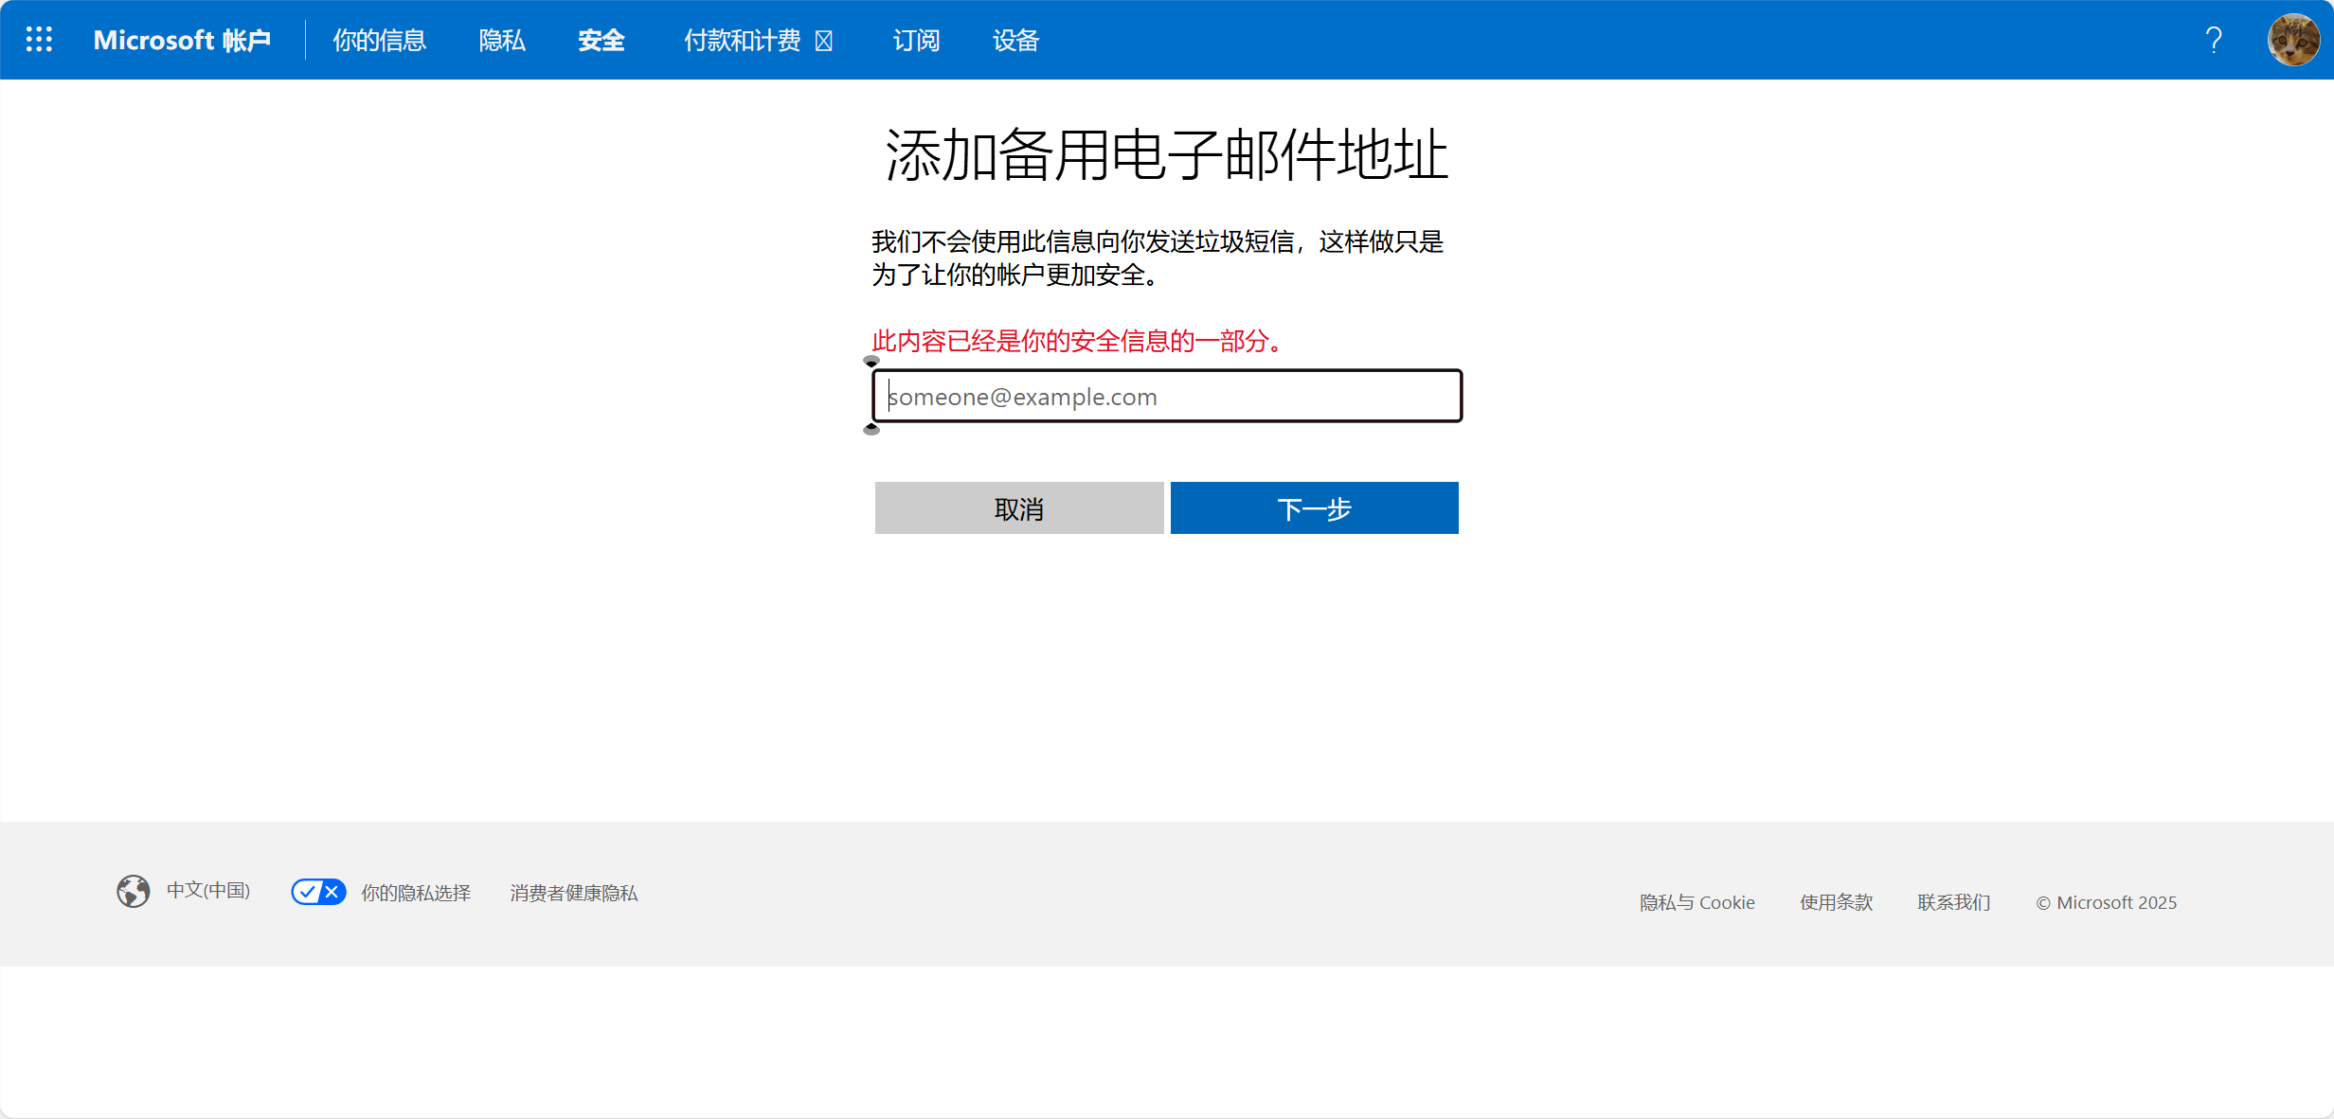This screenshot has height=1119, width=2334.
Task: Click the 添加备用电子邮件地址 heading
Action: [1167, 154]
